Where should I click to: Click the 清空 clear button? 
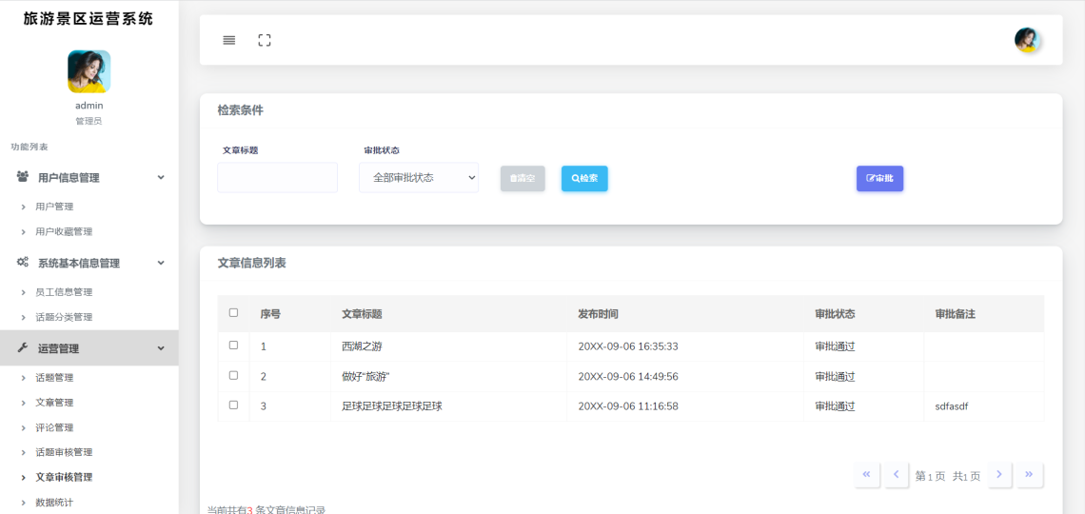[523, 179]
